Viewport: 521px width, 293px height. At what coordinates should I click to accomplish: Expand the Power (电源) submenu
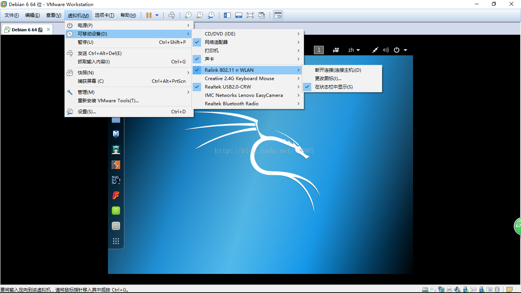[129, 25]
